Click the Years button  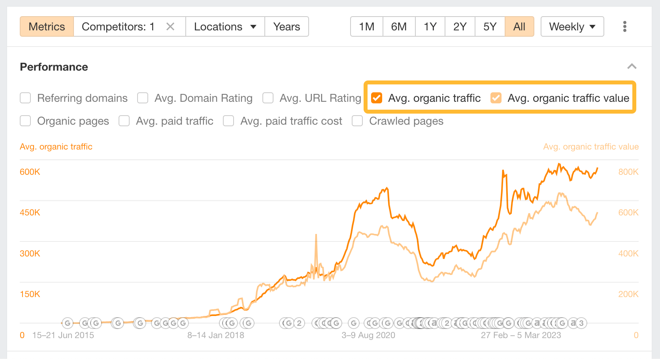coord(287,26)
